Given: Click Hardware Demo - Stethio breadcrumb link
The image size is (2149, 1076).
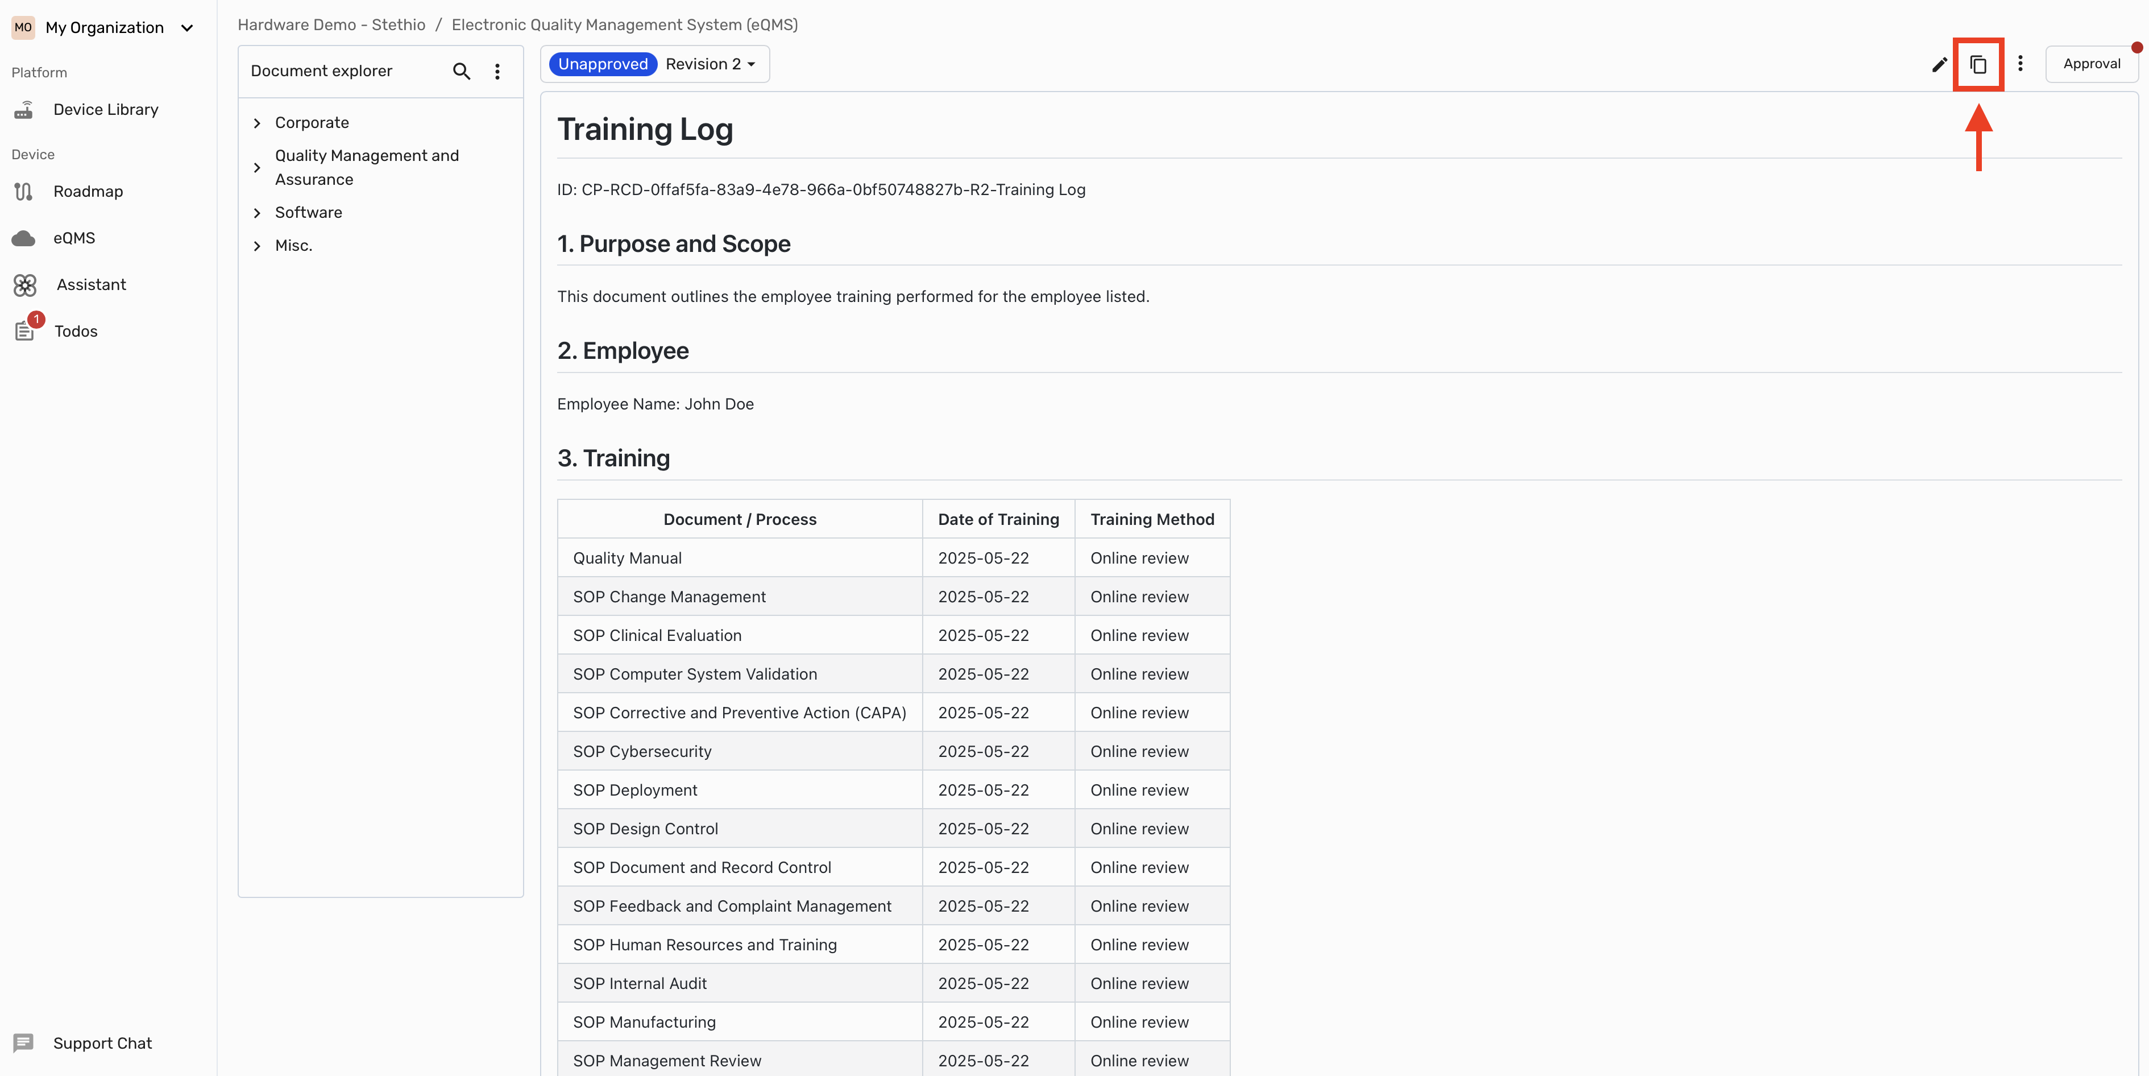Looking at the screenshot, I should point(331,24).
